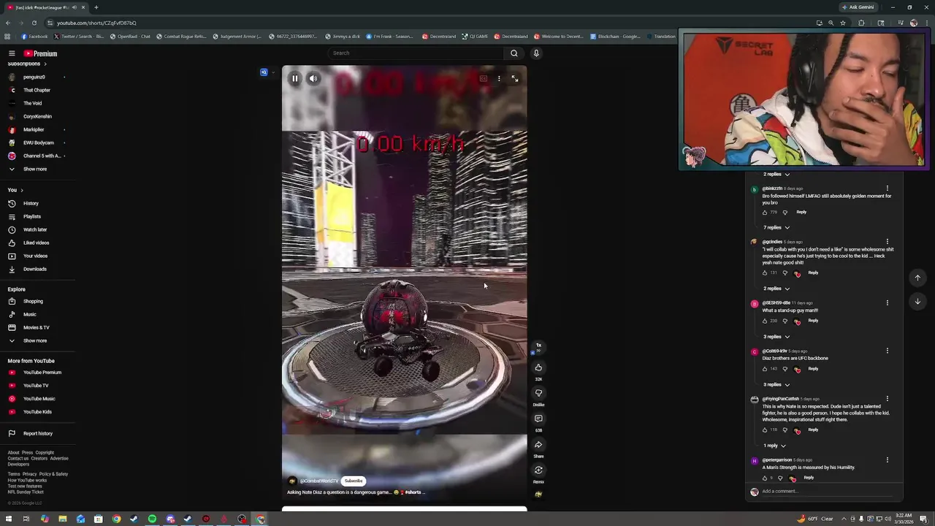Image resolution: width=935 pixels, height=526 pixels.
Task: Open the Short's comments button
Action: click(538, 419)
